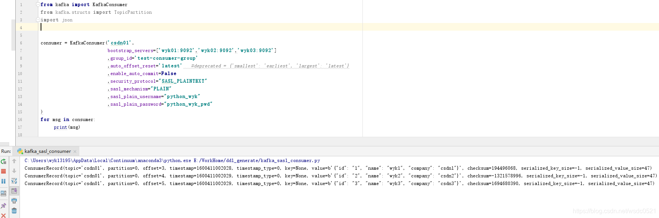Click the False value of enable_auto_commit
This screenshot has height=218, width=659.
[x=169, y=74]
